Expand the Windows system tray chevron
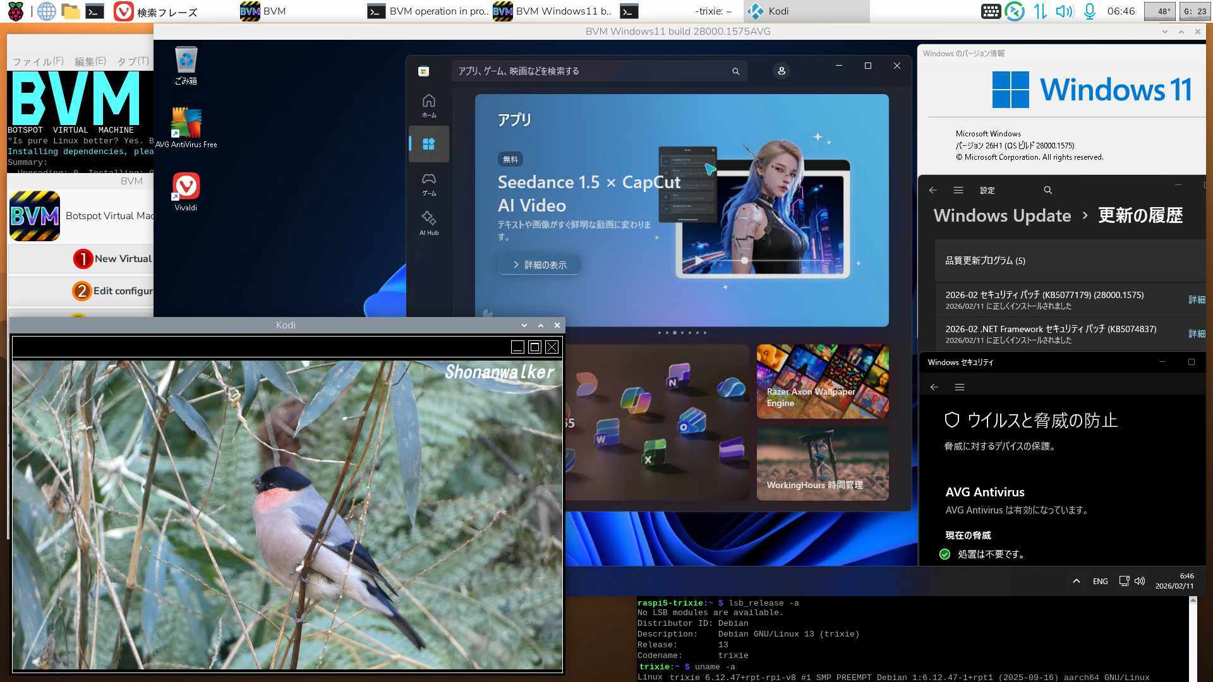This screenshot has height=682, width=1213. pos(1076,581)
